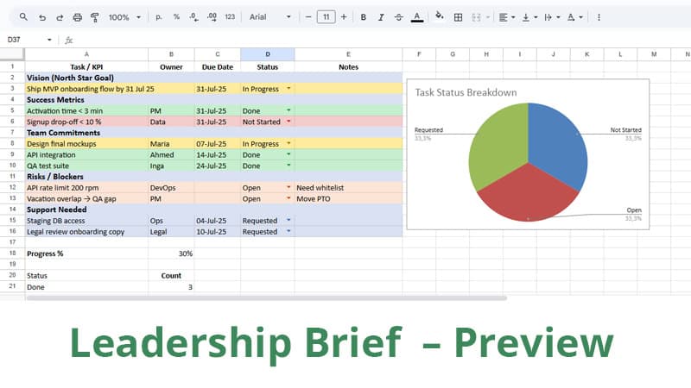
Task: Open the three-dot more options menu
Action: (599, 17)
